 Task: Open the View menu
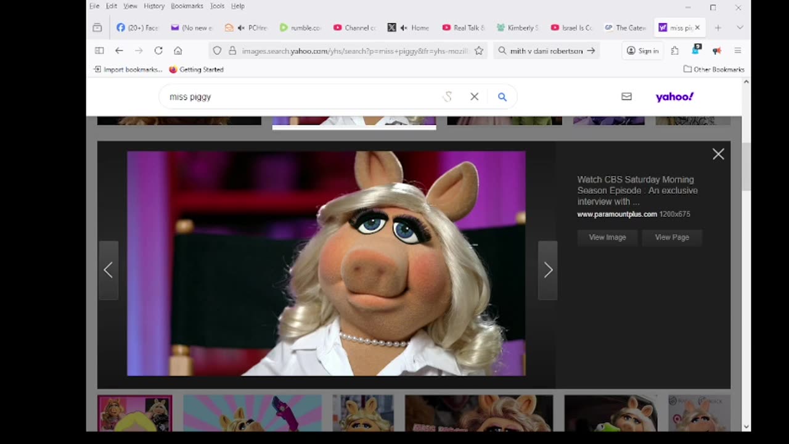point(130,6)
